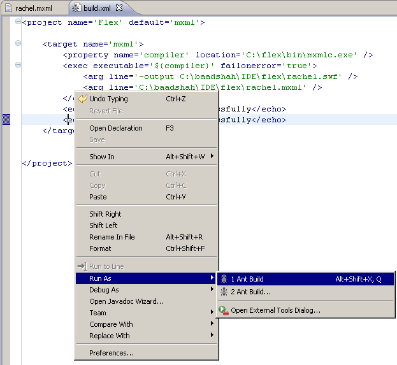Select Paste from the context menu

[147, 197]
